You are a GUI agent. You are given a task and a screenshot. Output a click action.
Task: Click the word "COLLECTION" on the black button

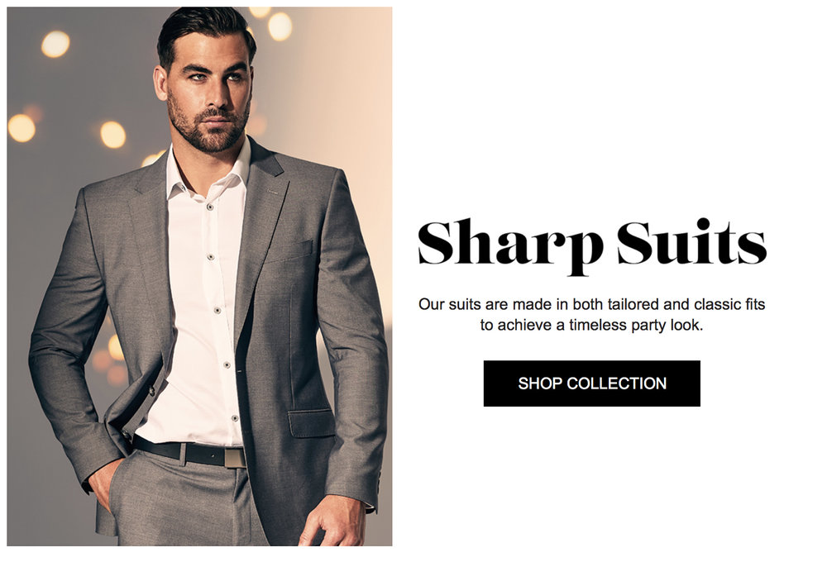click(x=616, y=383)
